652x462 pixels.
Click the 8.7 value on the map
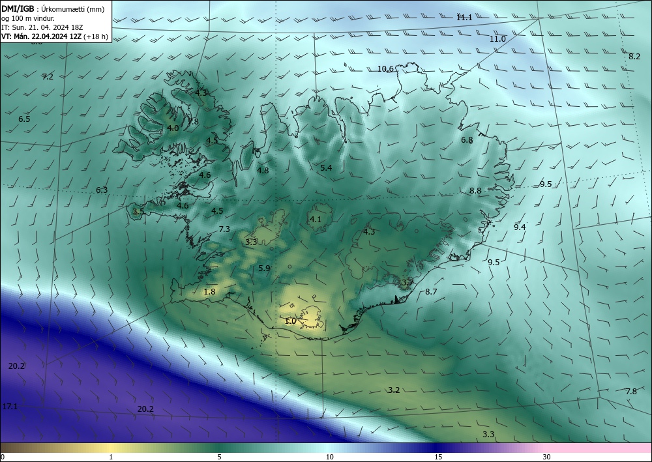tap(431, 292)
